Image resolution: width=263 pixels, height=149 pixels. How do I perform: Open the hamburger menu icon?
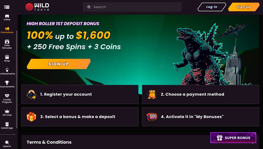pos(7,7)
